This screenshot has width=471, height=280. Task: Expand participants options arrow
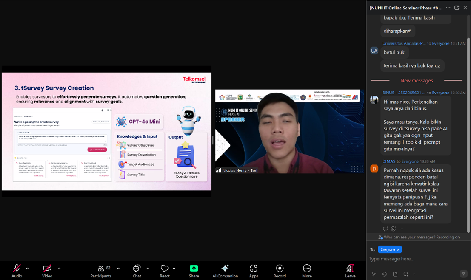118,268
